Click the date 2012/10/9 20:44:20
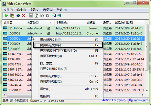The height and width of the screenshot is (105, 151). point(129,28)
